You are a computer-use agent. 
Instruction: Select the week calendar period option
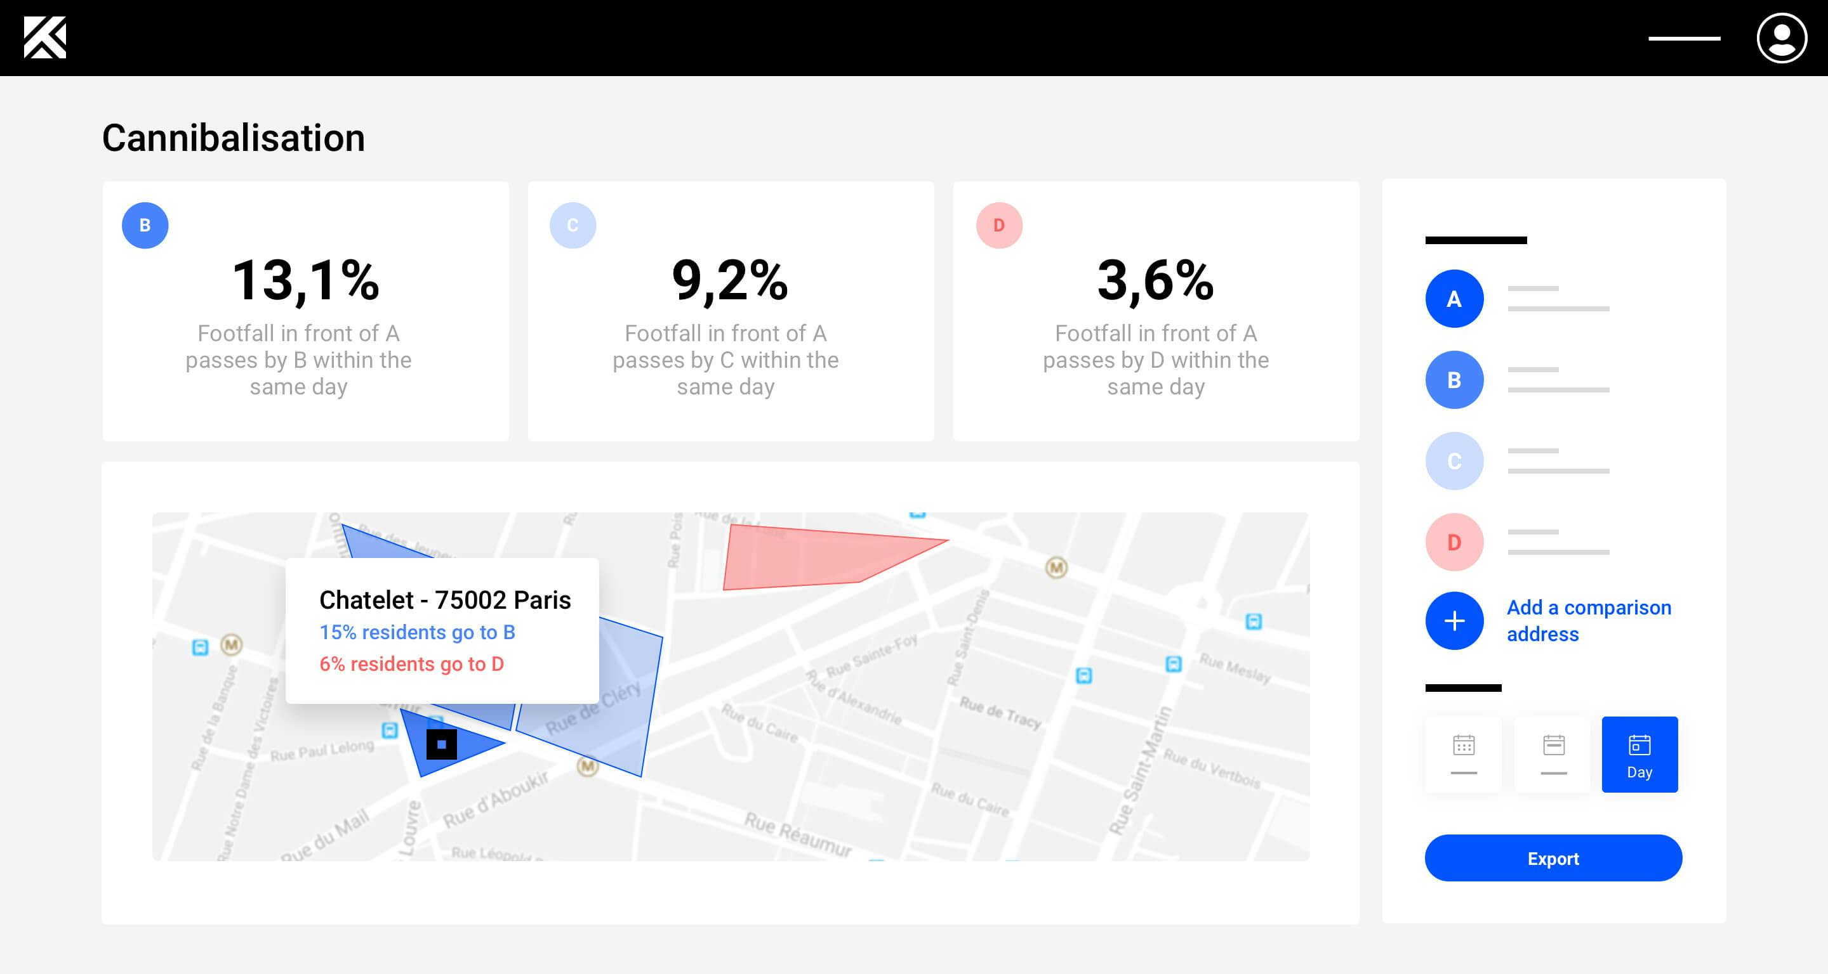tap(1553, 754)
